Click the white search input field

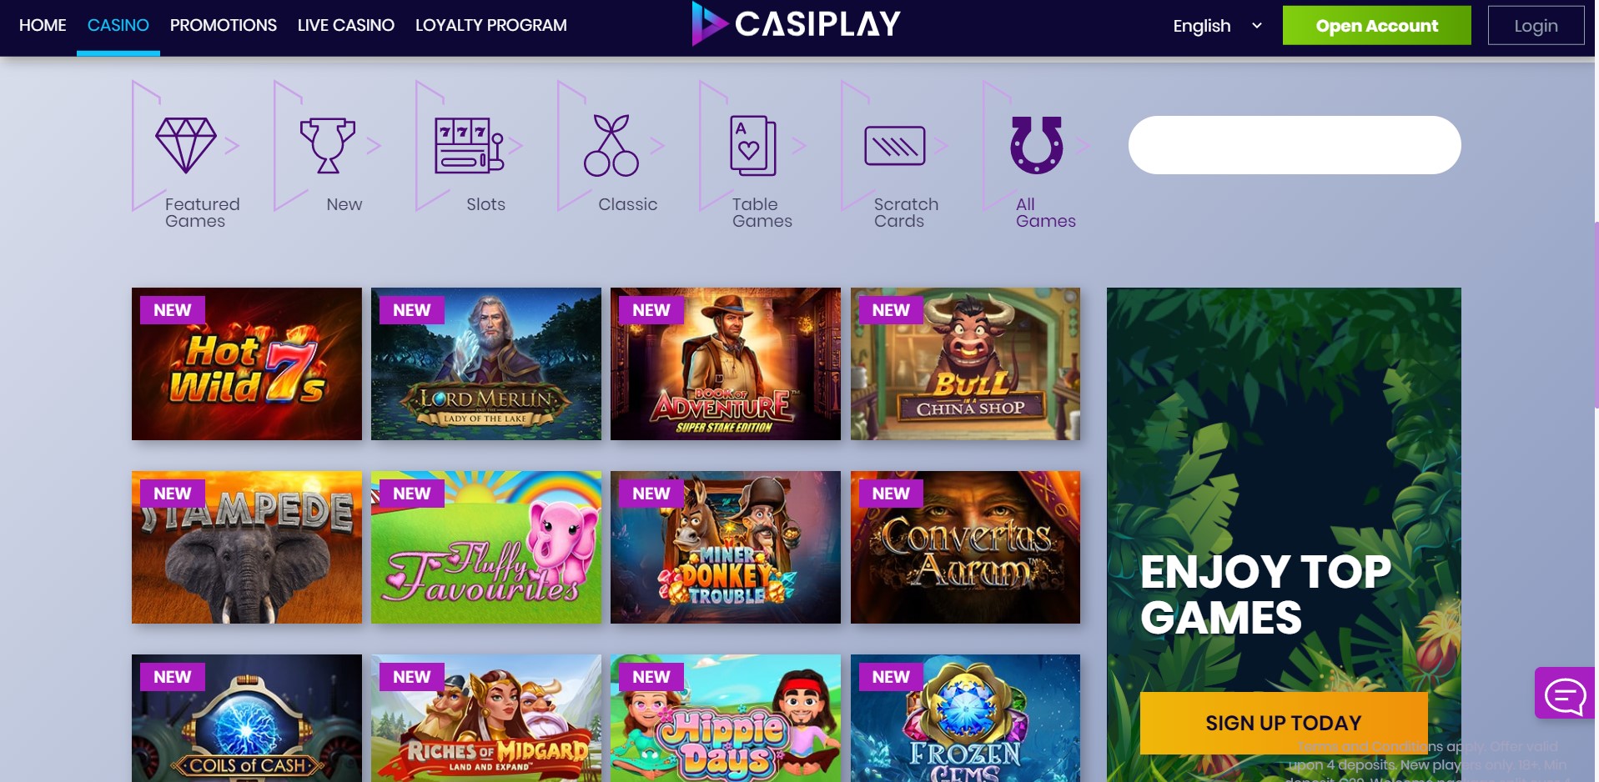[x=1295, y=145]
